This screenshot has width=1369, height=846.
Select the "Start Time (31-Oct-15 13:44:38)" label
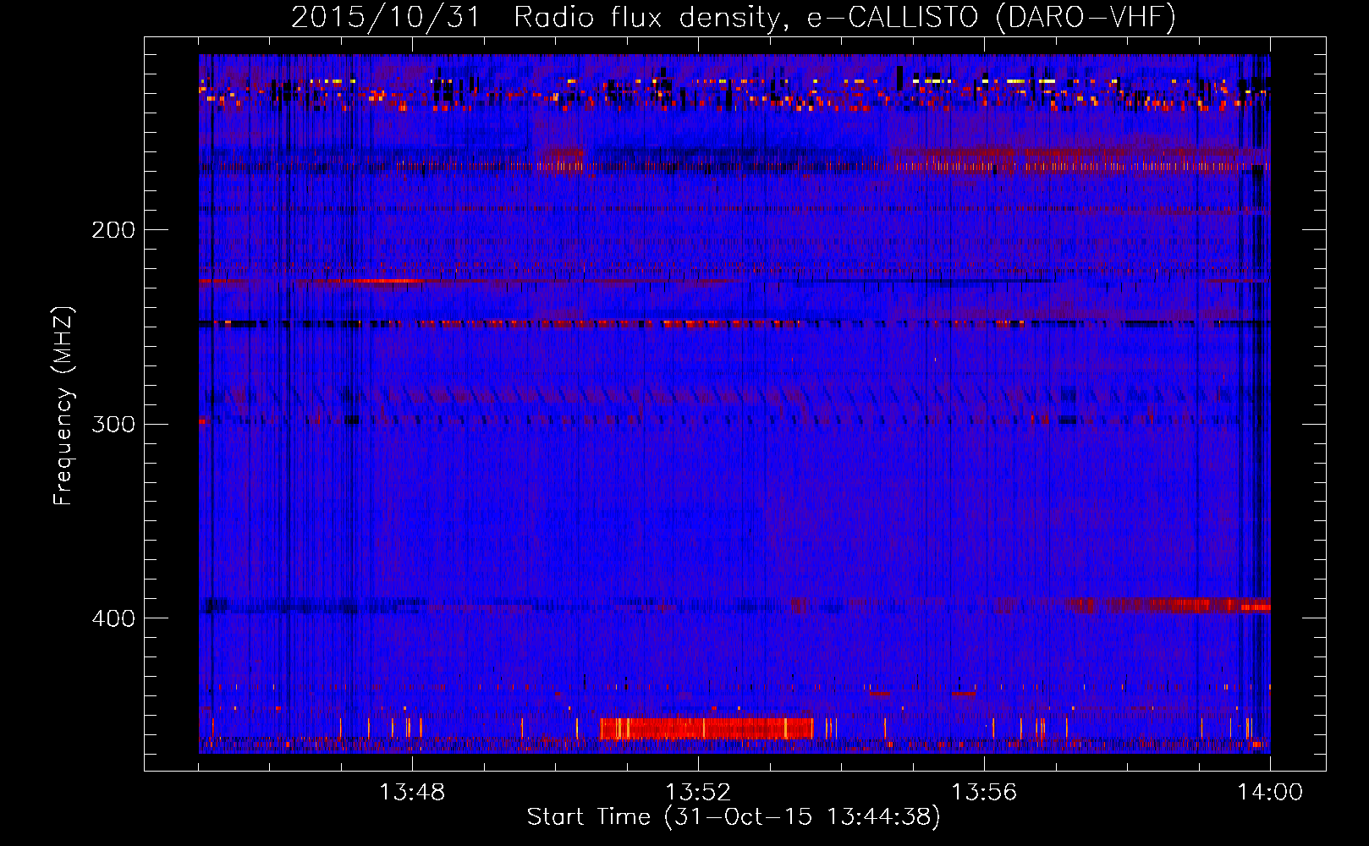[734, 817]
